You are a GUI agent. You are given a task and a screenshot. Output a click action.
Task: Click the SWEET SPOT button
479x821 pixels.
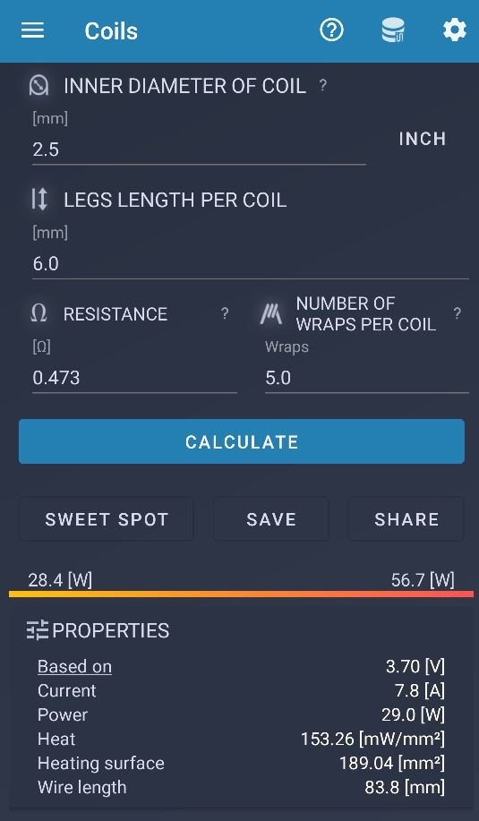[107, 519]
